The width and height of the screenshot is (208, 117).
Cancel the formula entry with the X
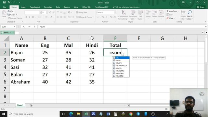tap(24, 27)
